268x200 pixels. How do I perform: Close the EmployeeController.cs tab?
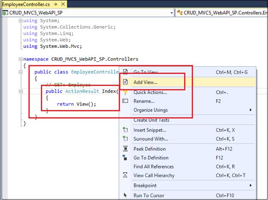tap(63, 4)
